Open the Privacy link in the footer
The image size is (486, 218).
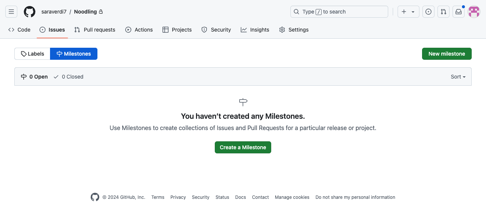click(x=178, y=197)
